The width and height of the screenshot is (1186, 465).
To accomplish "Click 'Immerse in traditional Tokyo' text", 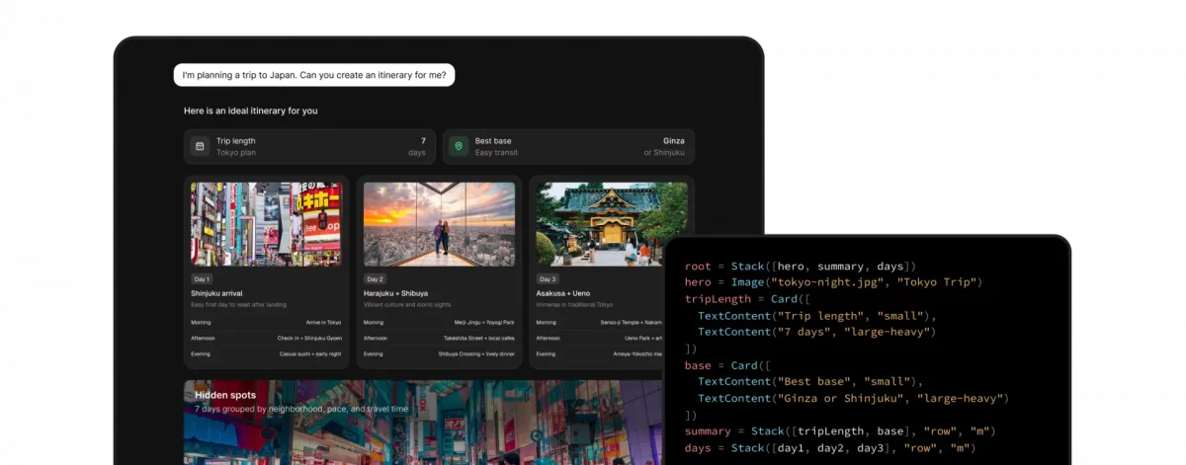I will coord(574,304).
